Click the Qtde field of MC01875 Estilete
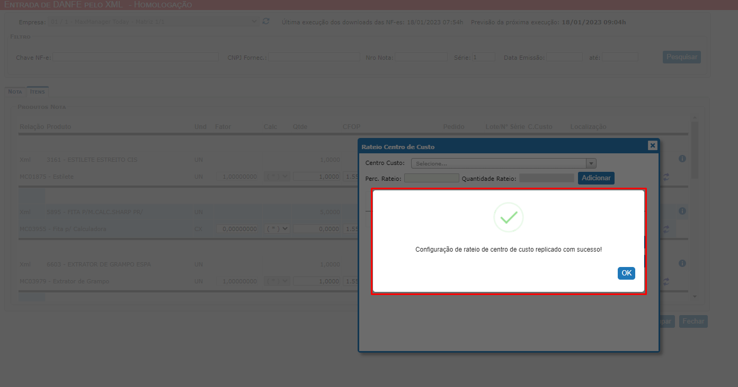Viewport: 738px width, 387px height. click(x=317, y=177)
